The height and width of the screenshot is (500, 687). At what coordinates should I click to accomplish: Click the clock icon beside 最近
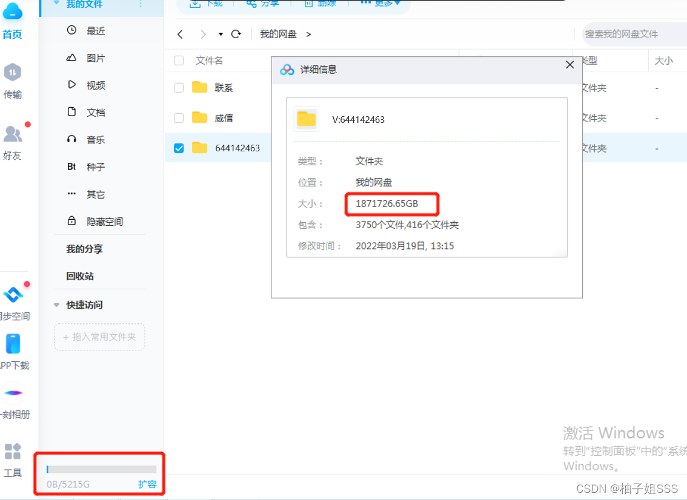(x=72, y=30)
